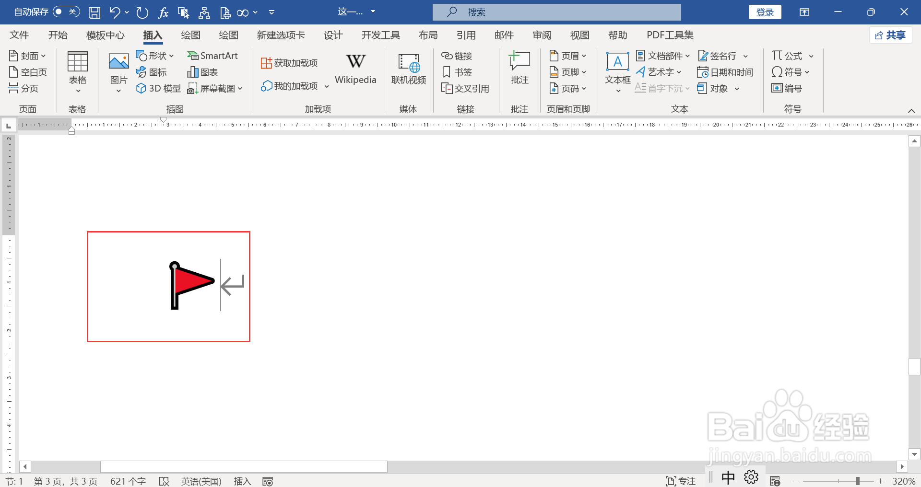Screen dimensions: 921x487
Task: Click the zoom slider handle
Action: click(857, 481)
